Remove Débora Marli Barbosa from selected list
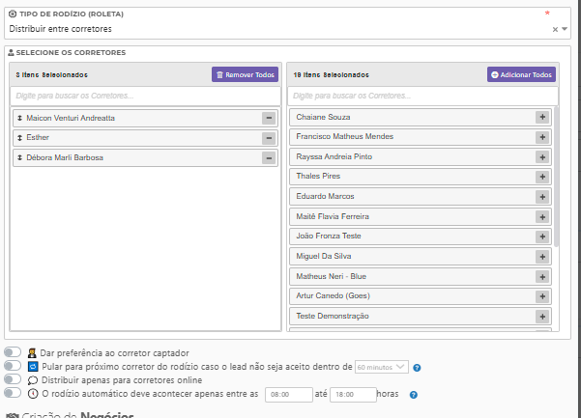Viewport: 581px width, 418px height. click(x=269, y=157)
